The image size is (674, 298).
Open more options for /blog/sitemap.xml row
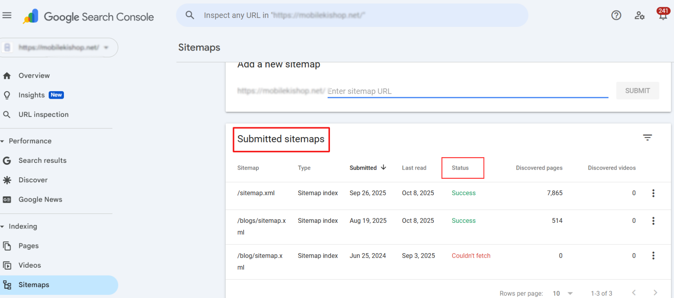653,256
